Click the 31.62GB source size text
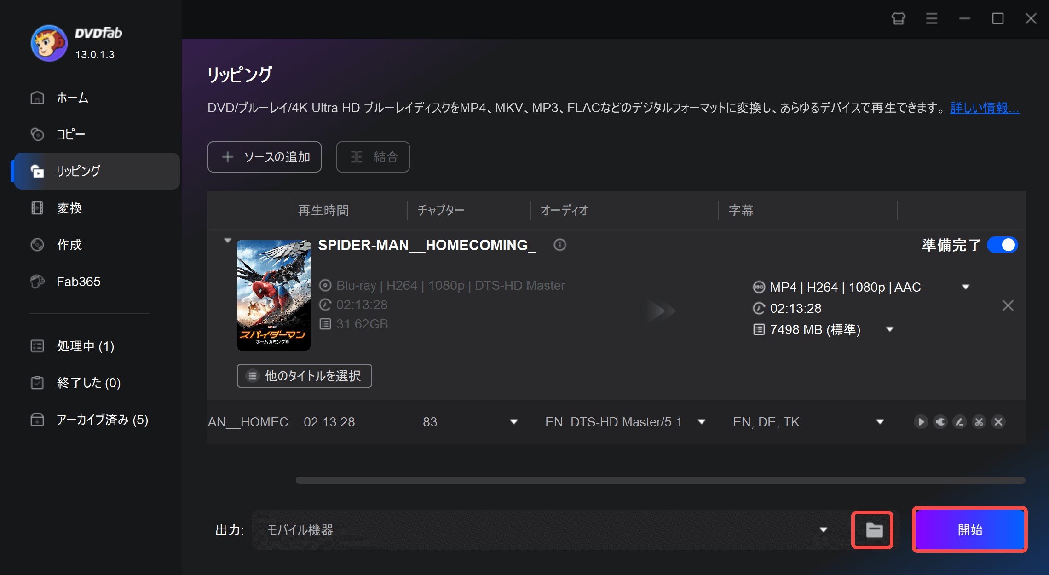Viewport: 1049px width, 575px height. click(362, 324)
